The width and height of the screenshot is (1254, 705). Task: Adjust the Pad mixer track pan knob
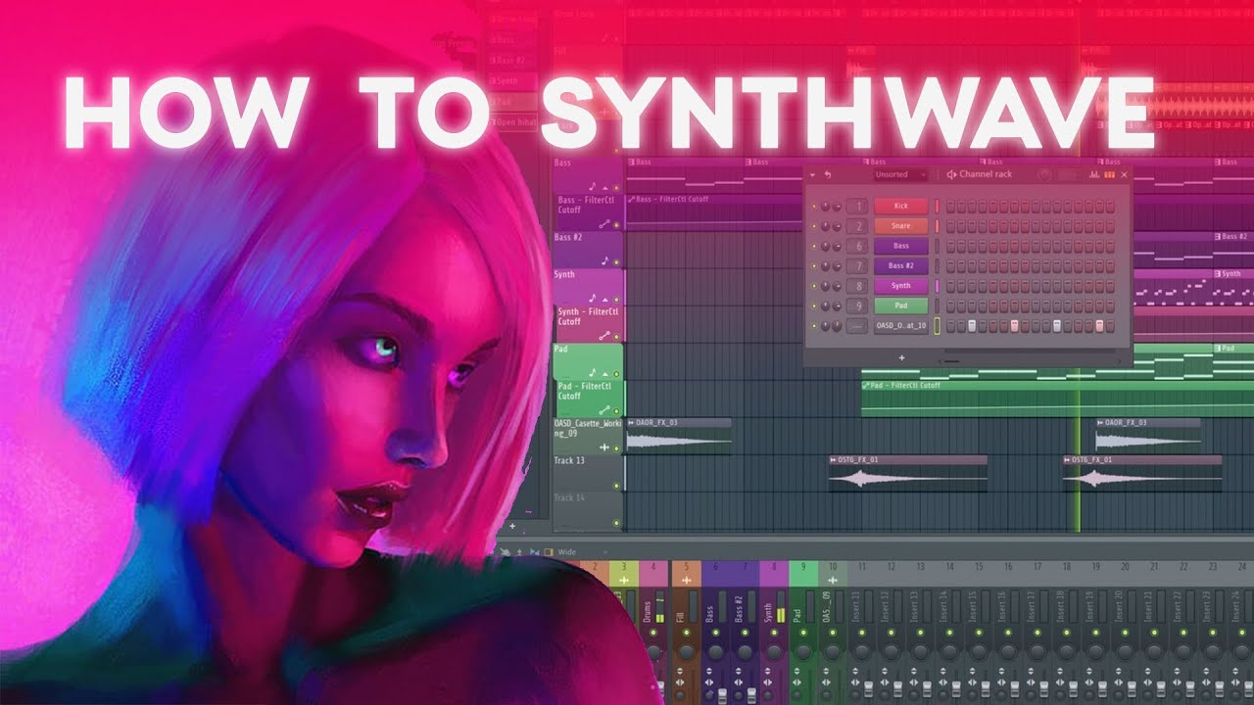coord(803,652)
